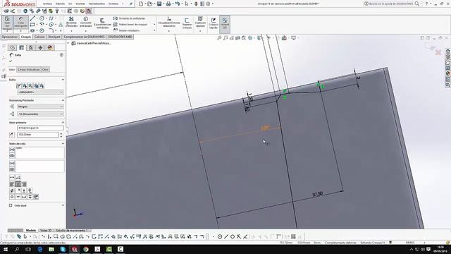Click the New document icon
The height and width of the screenshot is (254, 451).
(141, 4)
